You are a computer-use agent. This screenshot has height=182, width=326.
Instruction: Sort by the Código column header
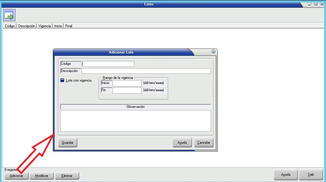click(x=9, y=26)
